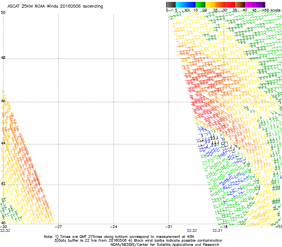The width and height of the screenshot is (282, 247).
Task: Click the longitude label '-24'
Action: point(114,226)
